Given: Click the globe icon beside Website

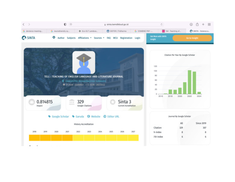Looking at the screenshot, I should pyautogui.click(x=89, y=116).
